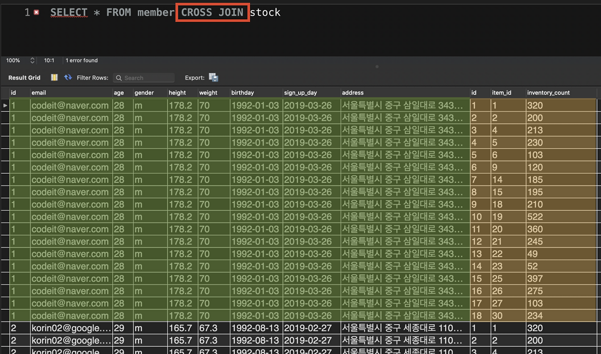Select item_id cell 26
This screenshot has width=601, height=354.
point(508,291)
